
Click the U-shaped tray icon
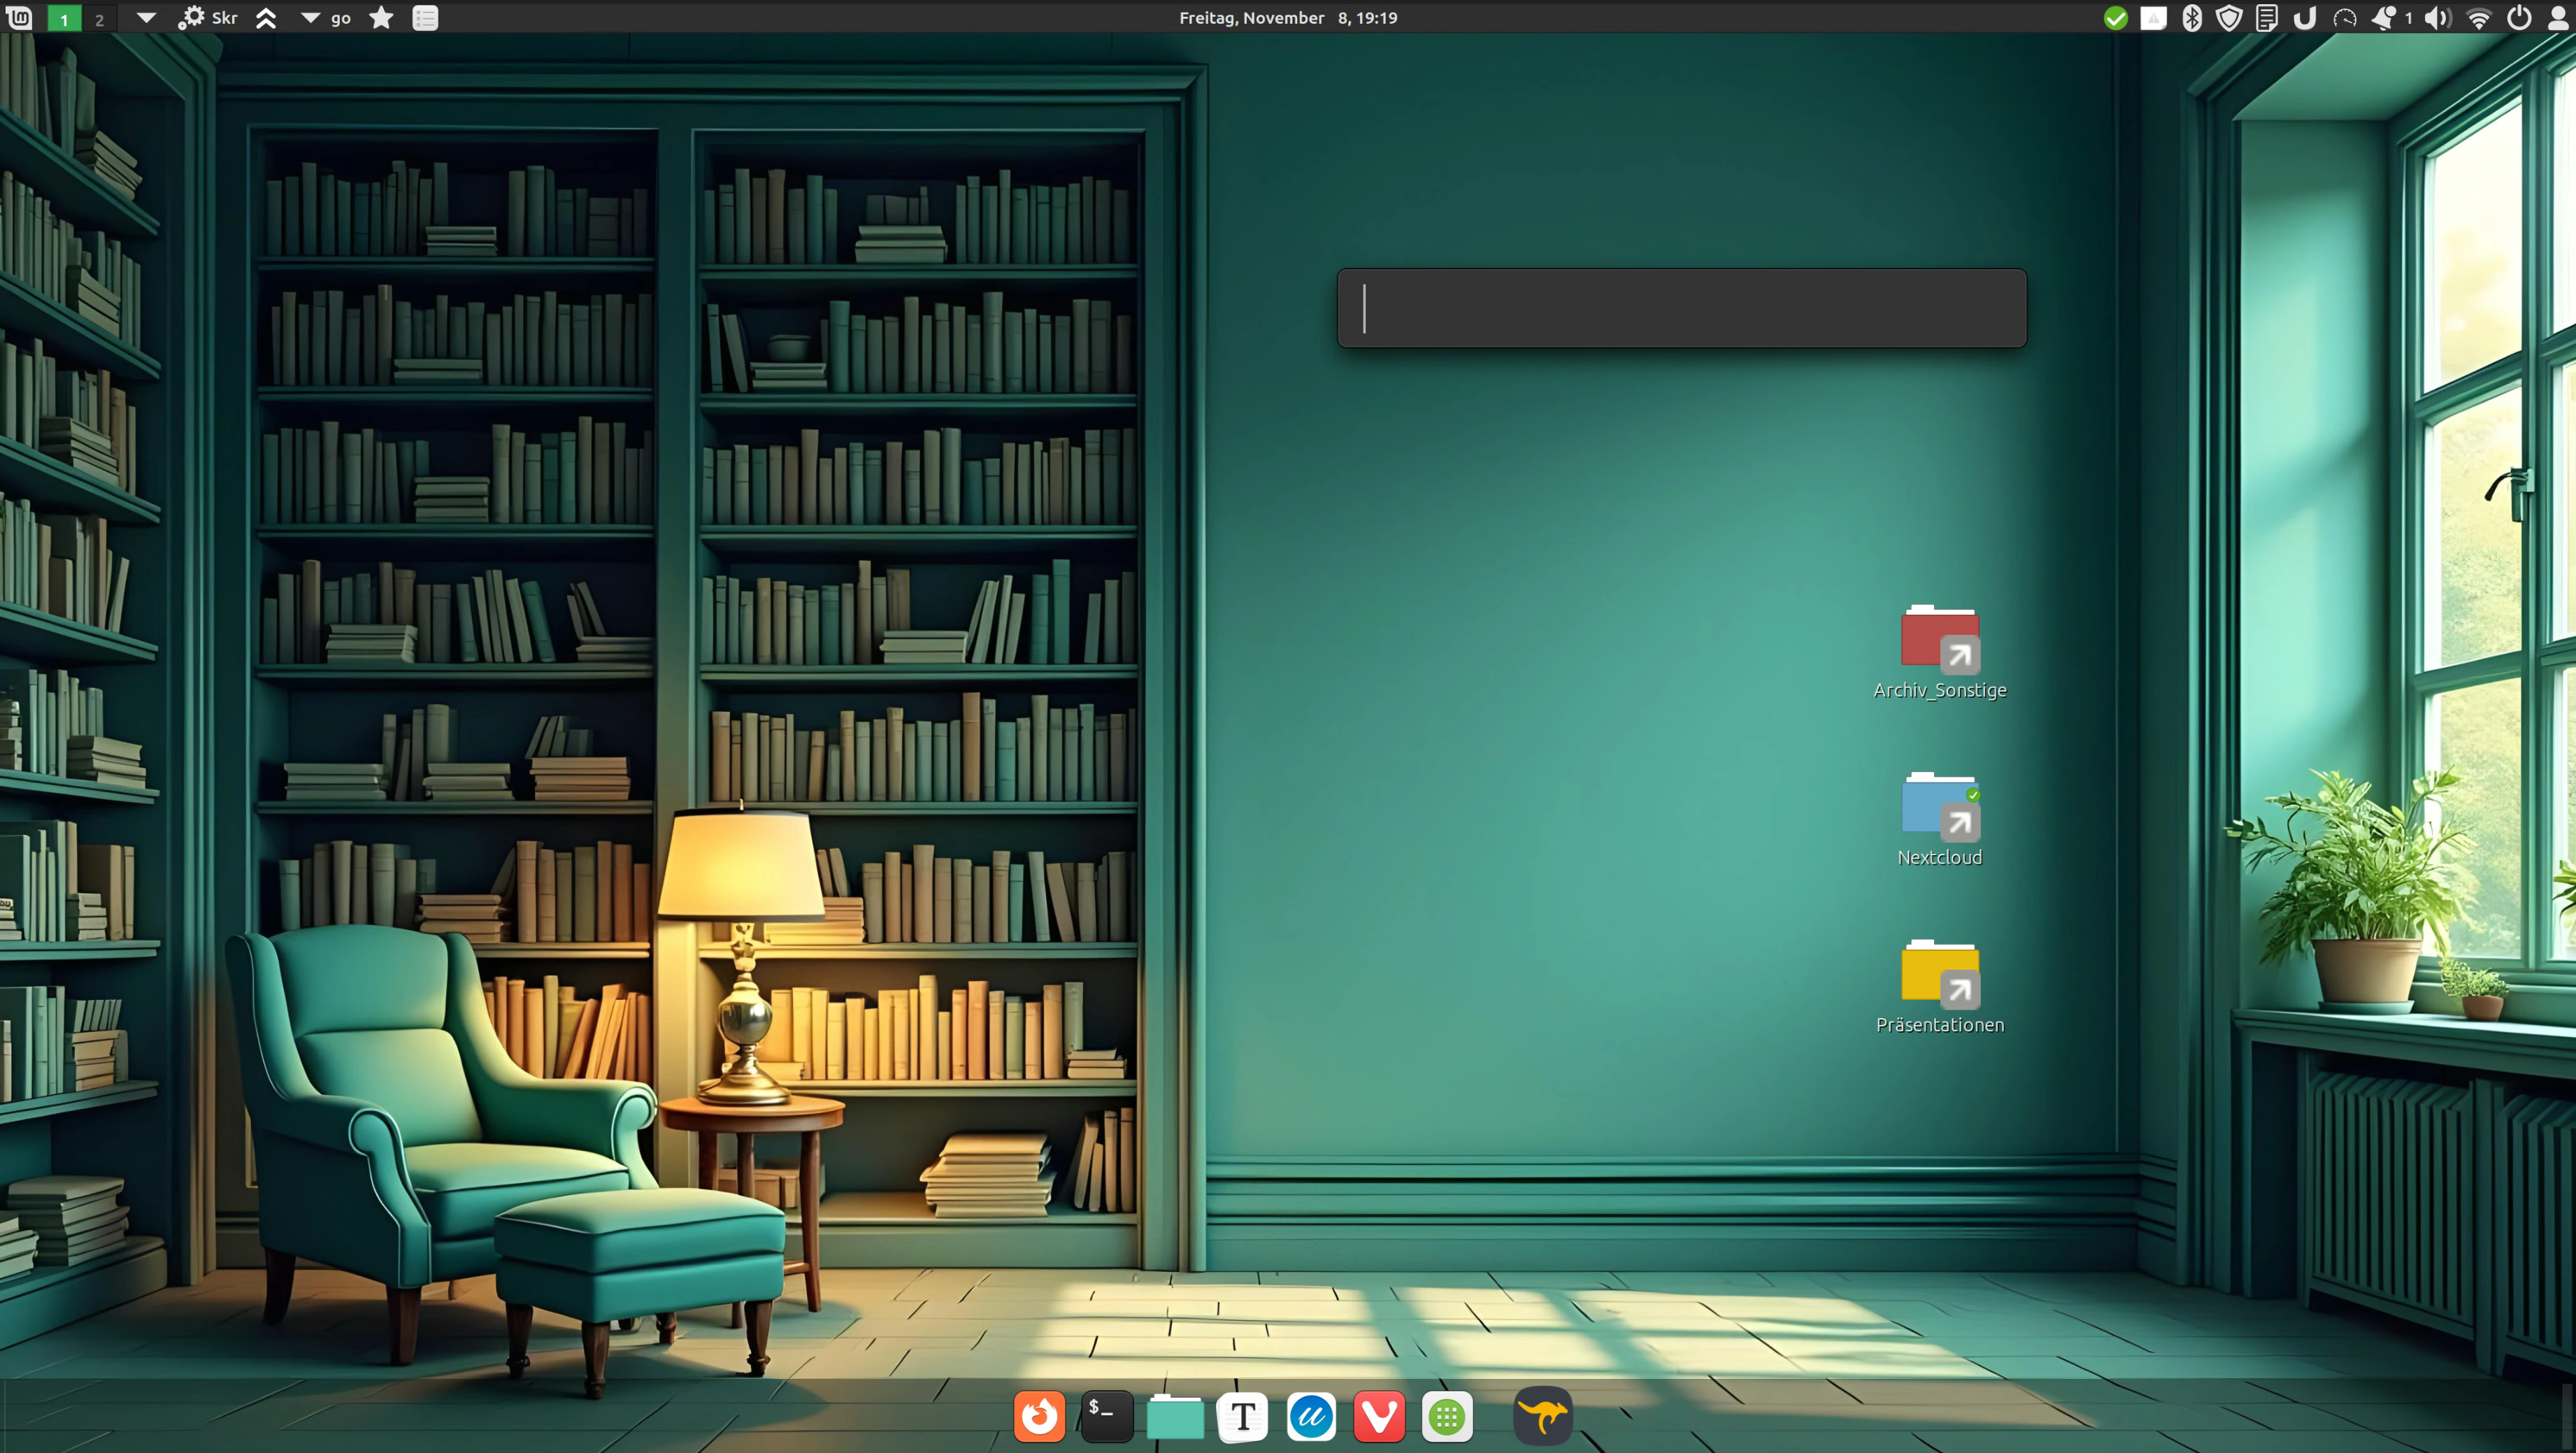click(2305, 17)
